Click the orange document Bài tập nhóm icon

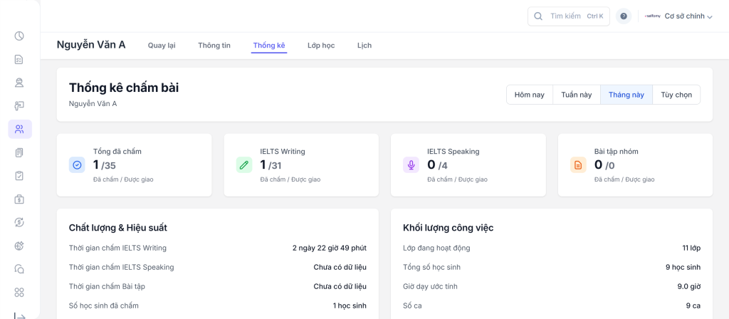(578, 165)
